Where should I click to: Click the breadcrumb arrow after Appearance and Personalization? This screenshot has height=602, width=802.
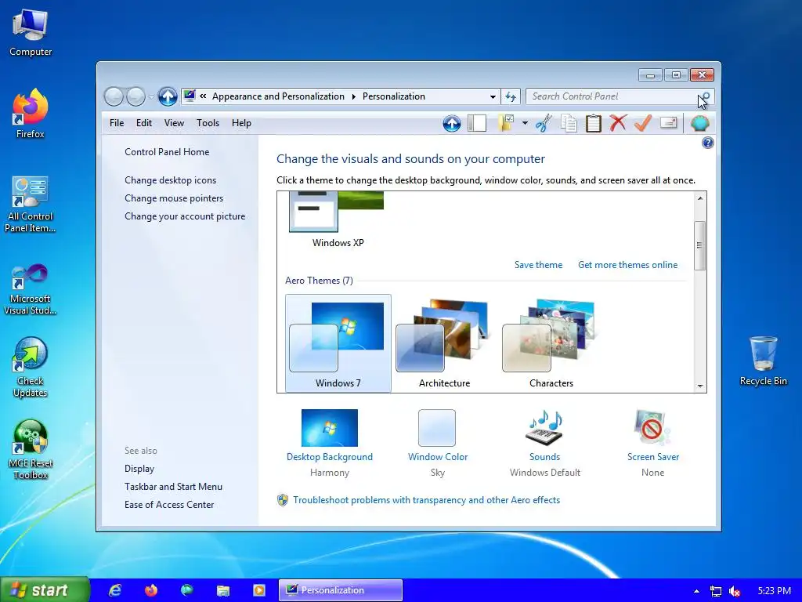pyautogui.click(x=353, y=96)
